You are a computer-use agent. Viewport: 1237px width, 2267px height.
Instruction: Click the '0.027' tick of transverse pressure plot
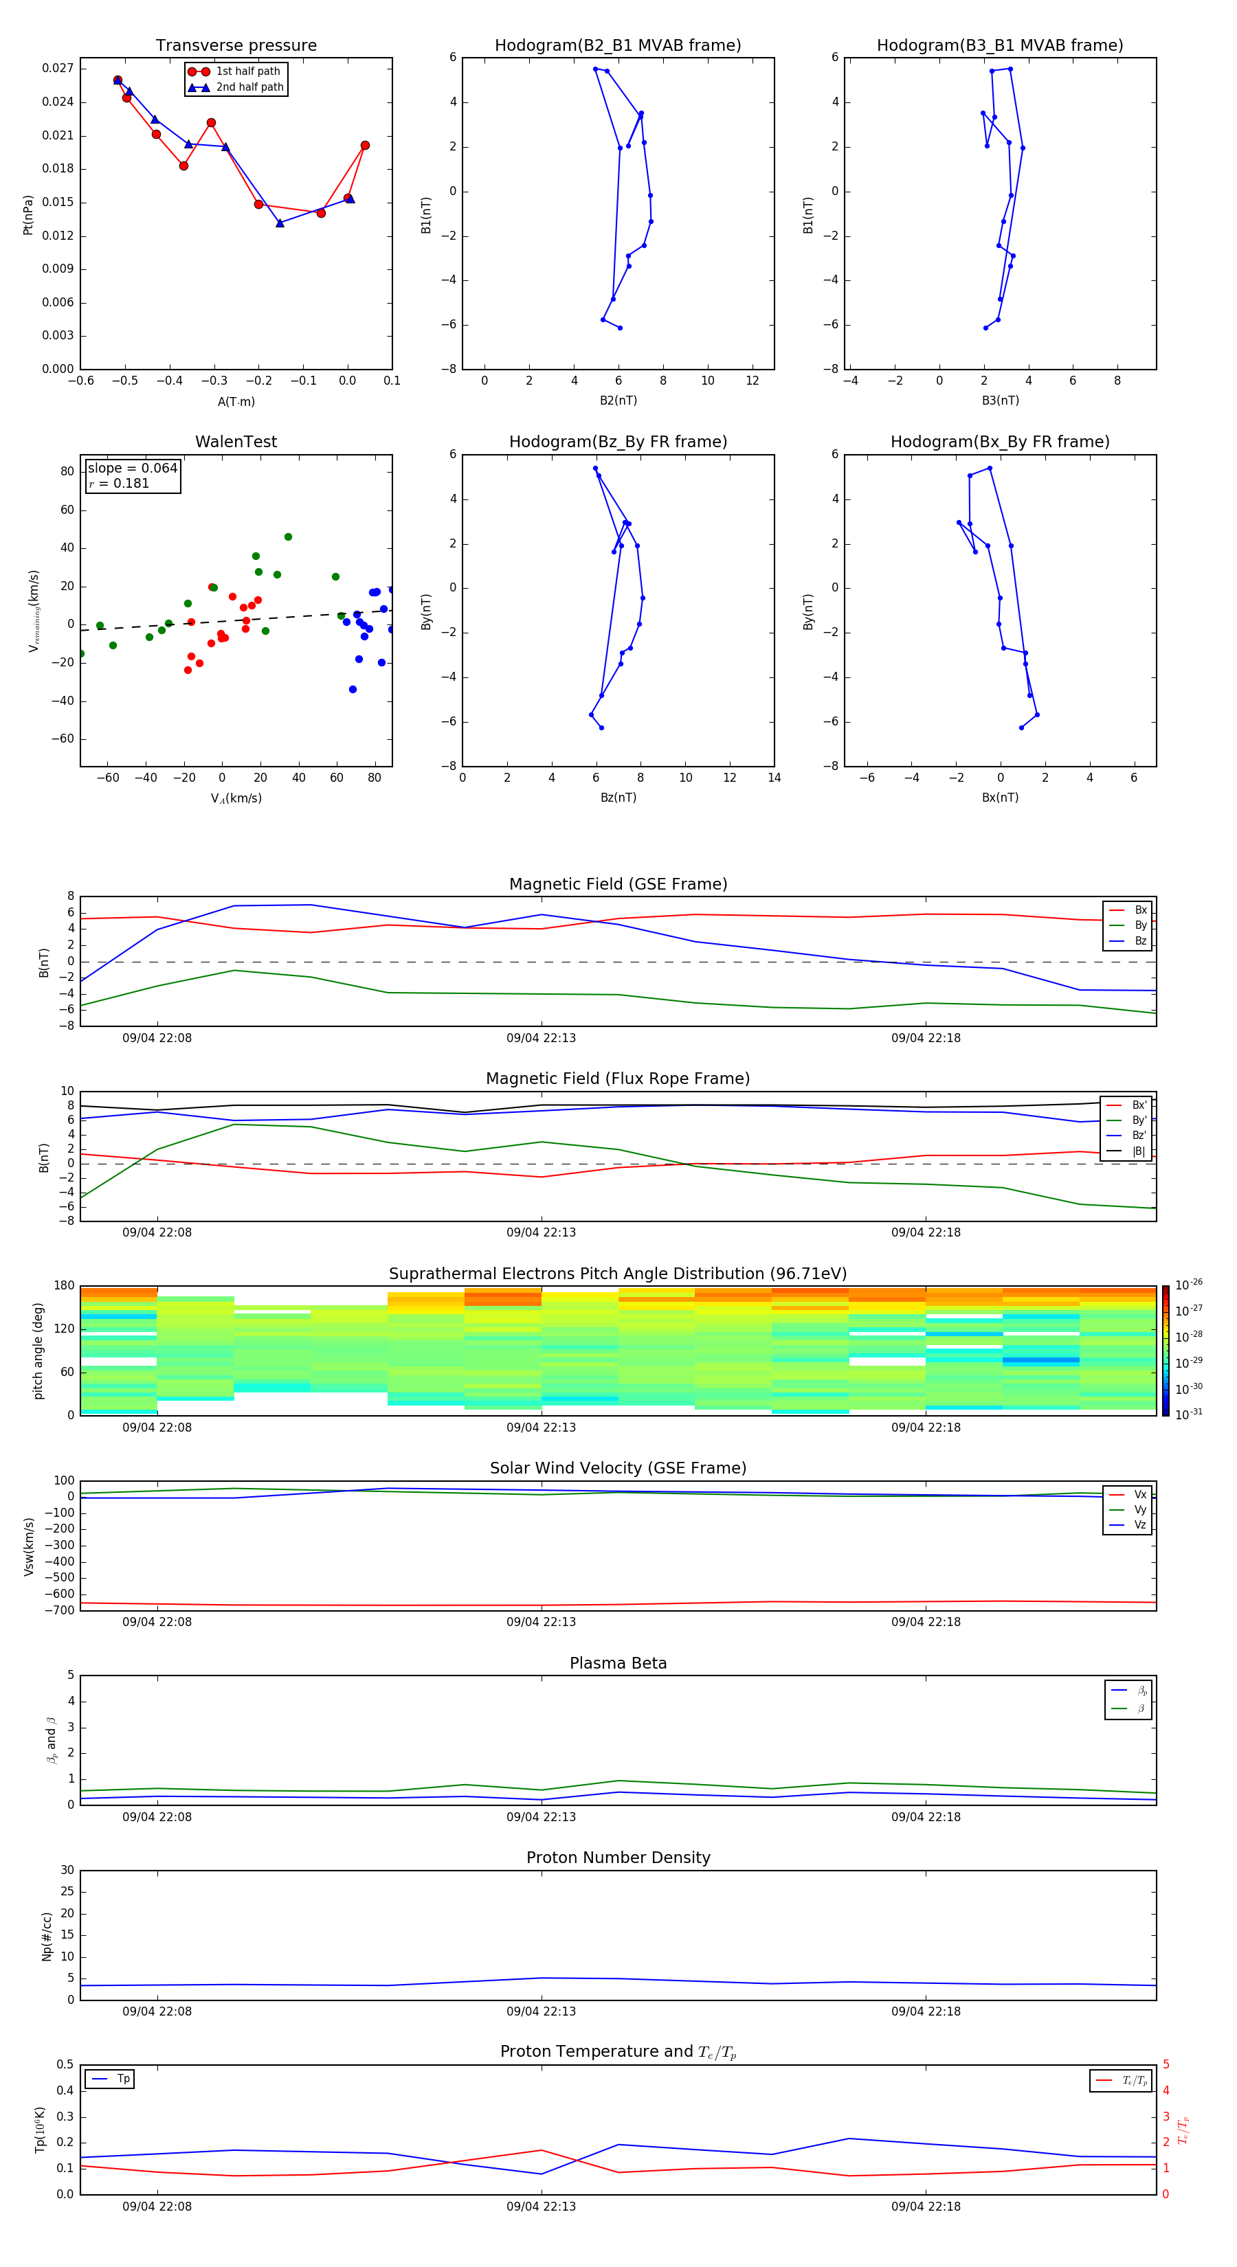(58, 68)
